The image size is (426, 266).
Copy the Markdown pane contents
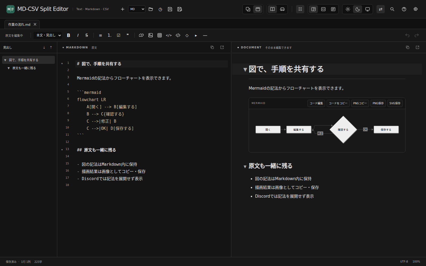click(x=212, y=47)
